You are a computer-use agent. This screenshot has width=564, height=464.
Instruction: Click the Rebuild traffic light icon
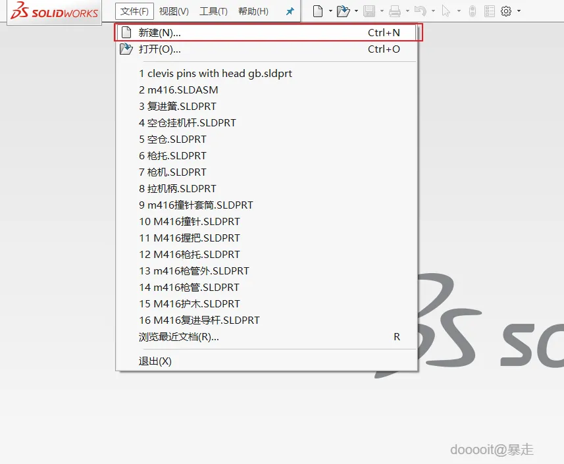473,11
